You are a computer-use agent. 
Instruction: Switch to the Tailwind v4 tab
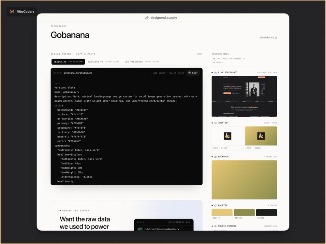(x=104, y=62)
